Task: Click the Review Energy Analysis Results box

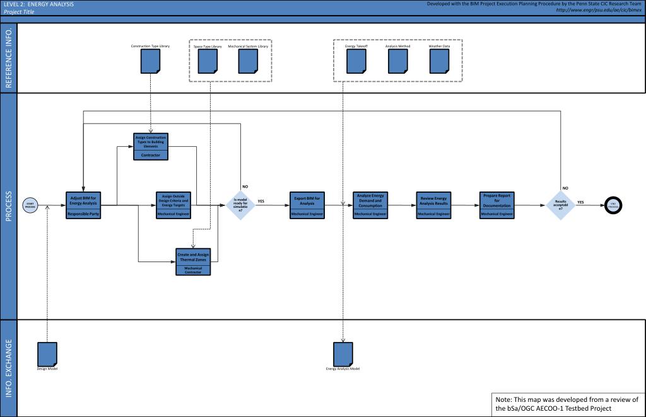Action: coord(433,205)
